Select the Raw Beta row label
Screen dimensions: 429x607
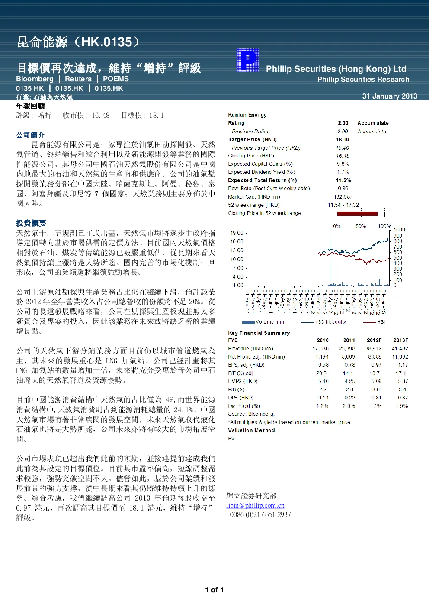pos(269,189)
